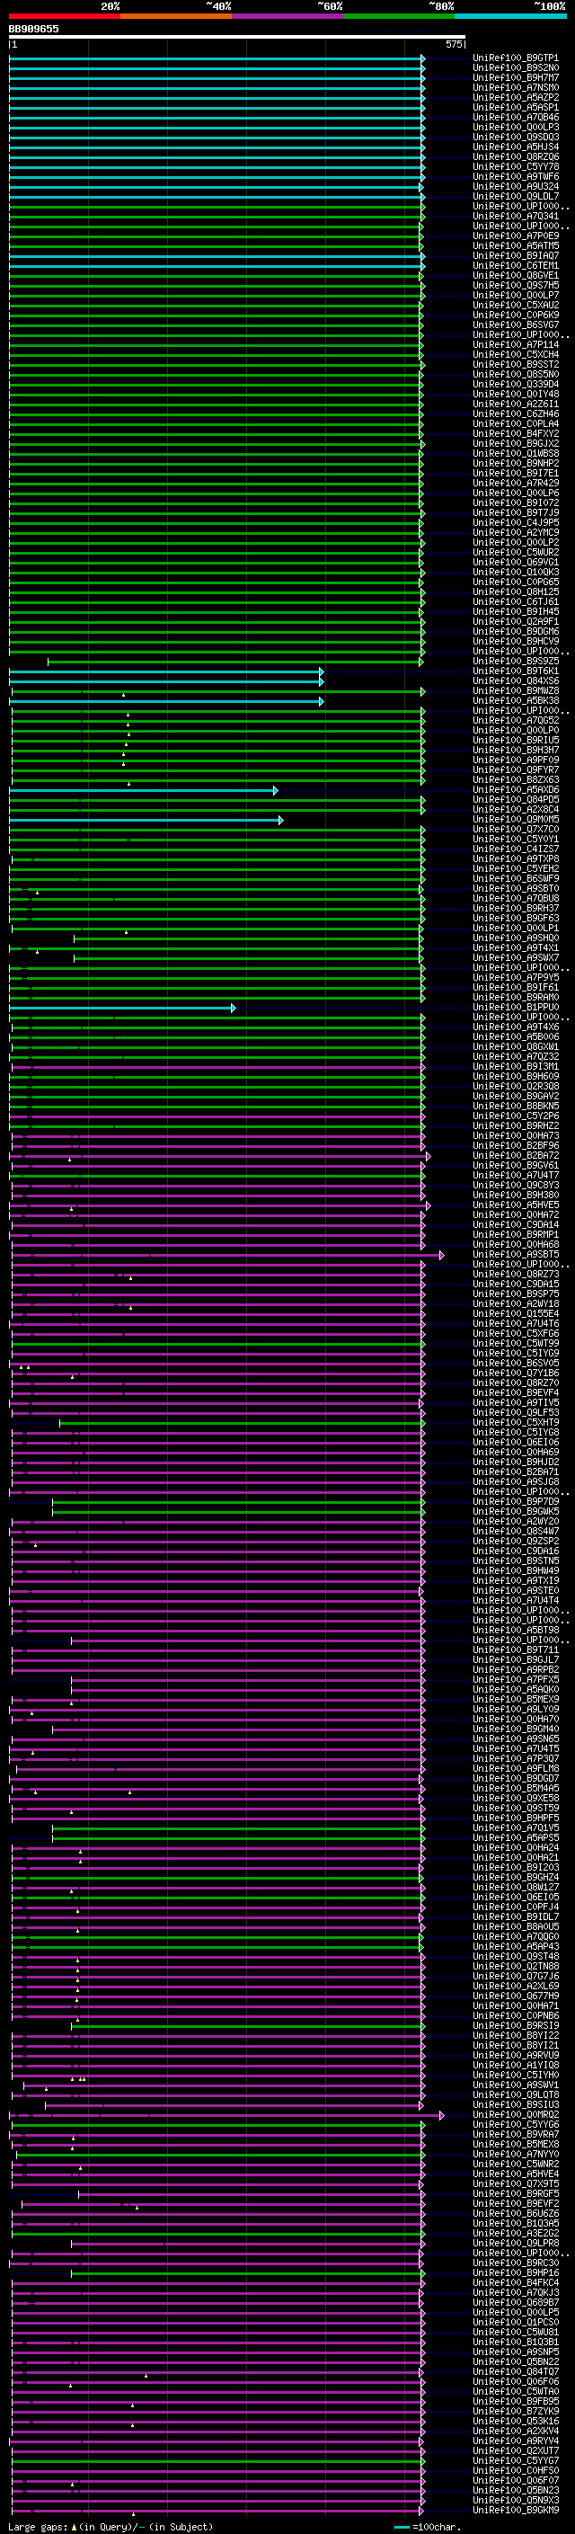This screenshot has height=2534, width=575.
Task: Click the green ~80% identity legend bar
Action: (399, 17)
